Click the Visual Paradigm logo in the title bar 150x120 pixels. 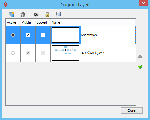5,4
